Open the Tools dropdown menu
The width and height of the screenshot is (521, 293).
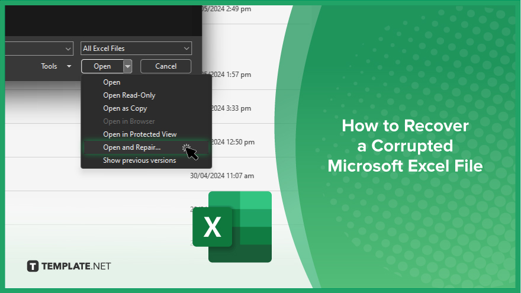[x=56, y=66]
